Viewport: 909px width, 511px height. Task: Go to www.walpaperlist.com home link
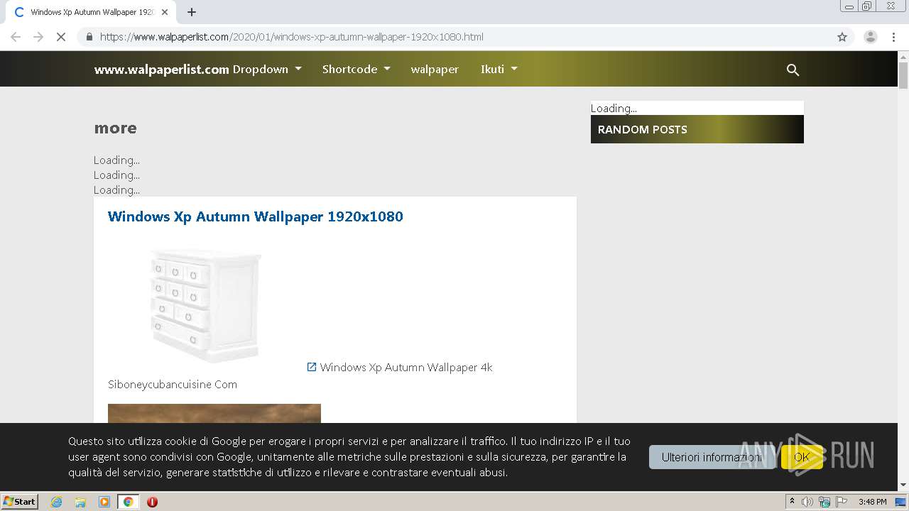click(161, 69)
